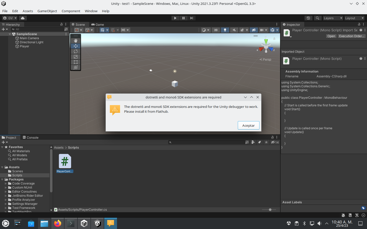Switch to the Game tab
This screenshot has height=229, width=367.
[98, 25]
